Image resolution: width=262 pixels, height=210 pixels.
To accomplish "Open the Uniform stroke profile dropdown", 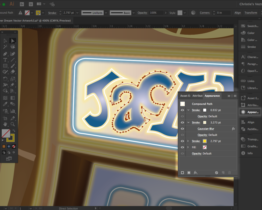I will point(105,13).
